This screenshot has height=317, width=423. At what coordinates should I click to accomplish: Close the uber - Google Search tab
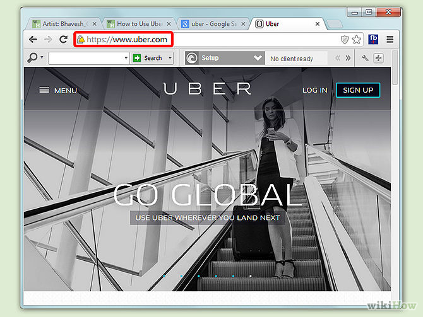243,24
